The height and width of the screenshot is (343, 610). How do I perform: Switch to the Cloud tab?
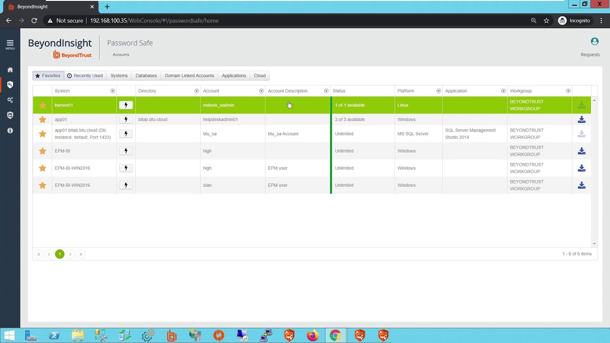click(x=260, y=76)
